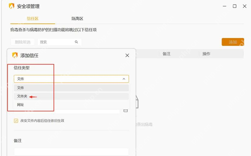Screen dimensions: 251x156
Task: Close the 安全项管理 window
Action: (244, 6)
